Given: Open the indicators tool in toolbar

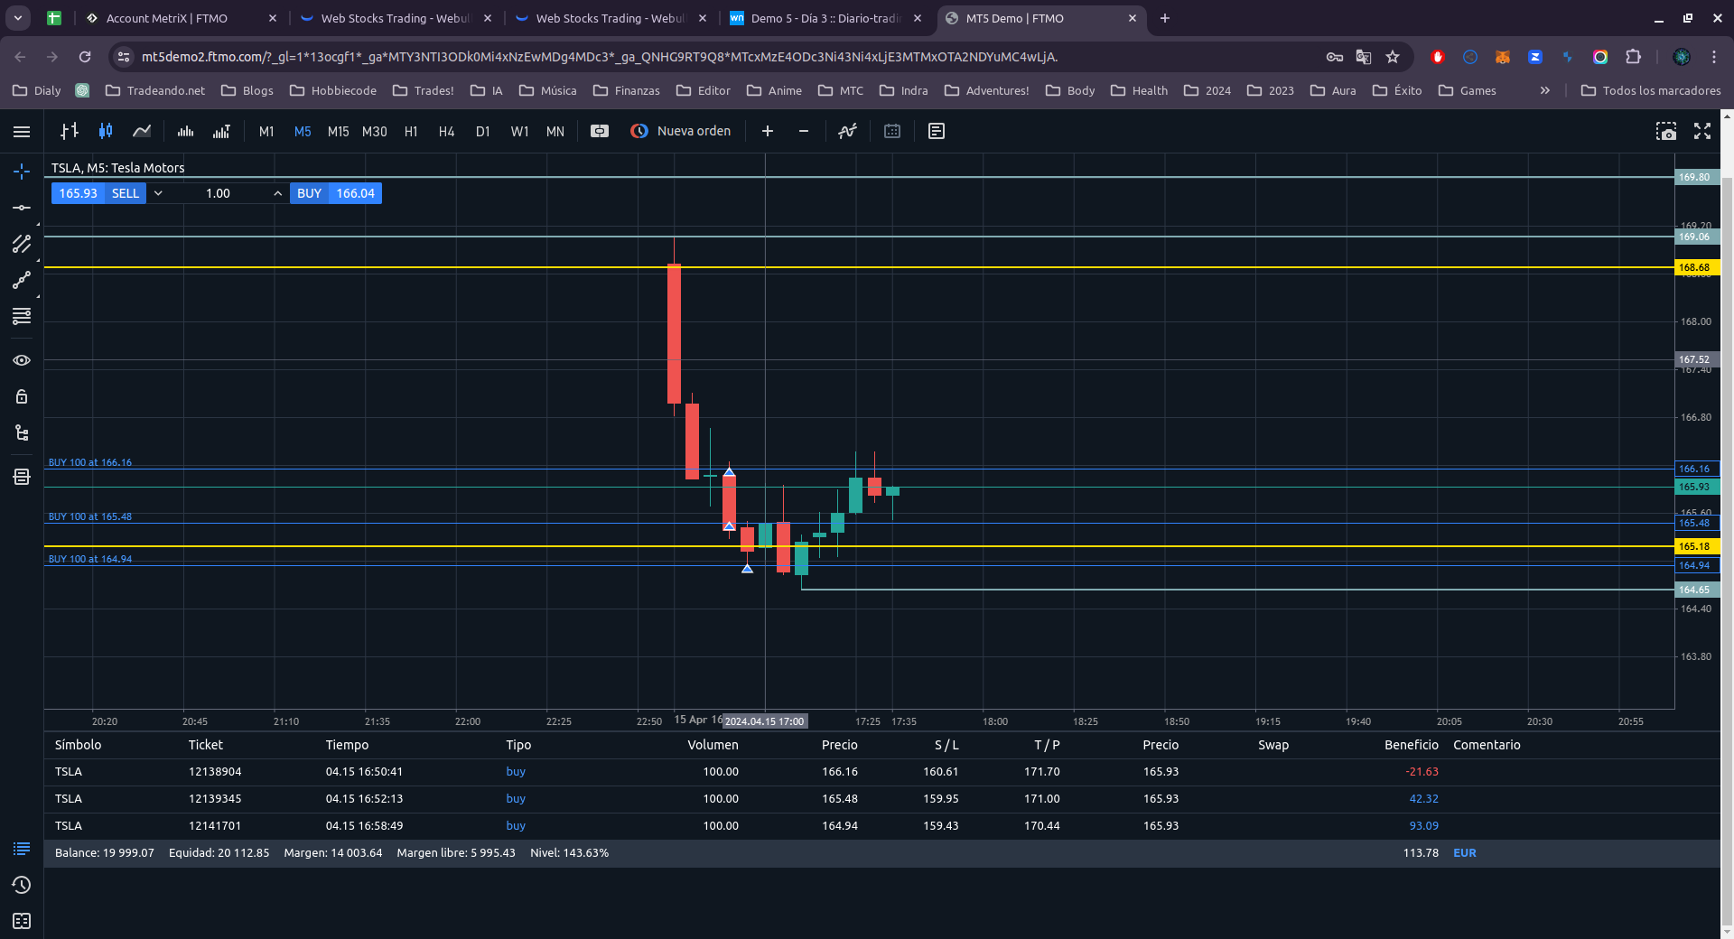Looking at the screenshot, I should tap(846, 131).
